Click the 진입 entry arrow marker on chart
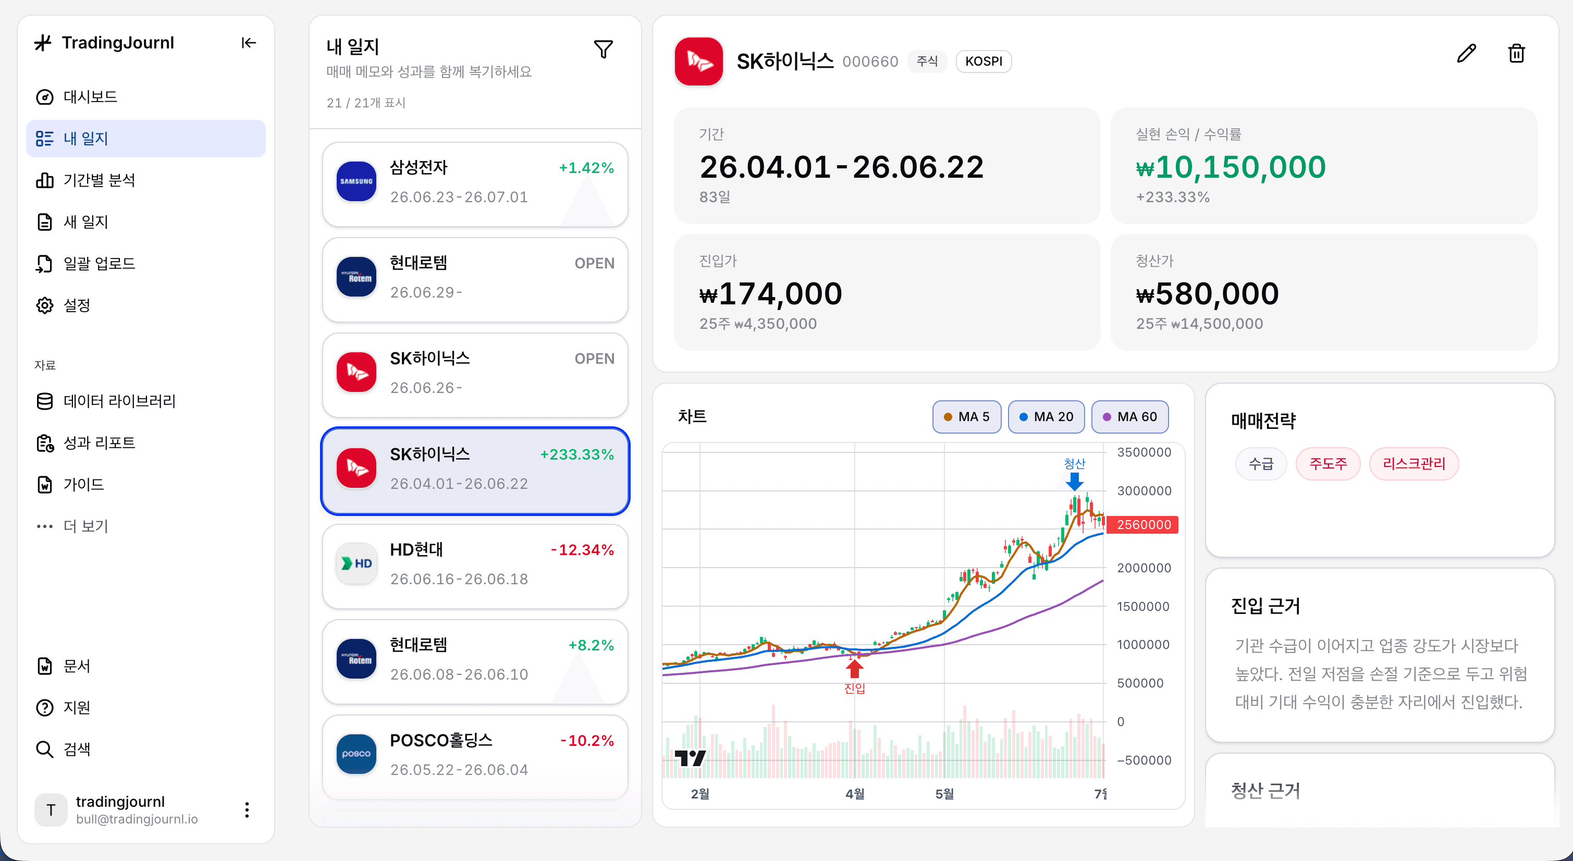The width and height of the screenshot is (1573, 861). [854, 669]
